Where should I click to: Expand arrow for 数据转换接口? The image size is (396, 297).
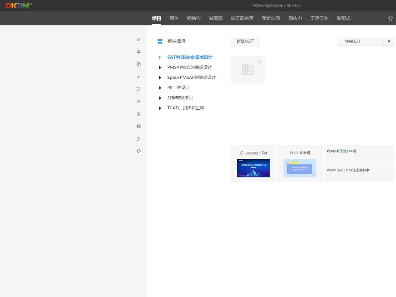pyautogui.click(x=160, y=98)
